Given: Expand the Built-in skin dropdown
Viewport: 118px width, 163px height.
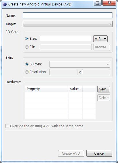Looking at the screenshot, I should pyautogui.click(x=80, y=64).
